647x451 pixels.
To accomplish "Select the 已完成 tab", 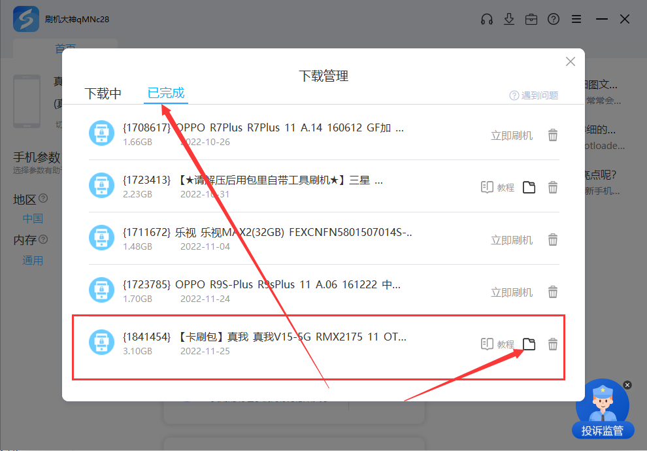I will click(x=166, y=93).
